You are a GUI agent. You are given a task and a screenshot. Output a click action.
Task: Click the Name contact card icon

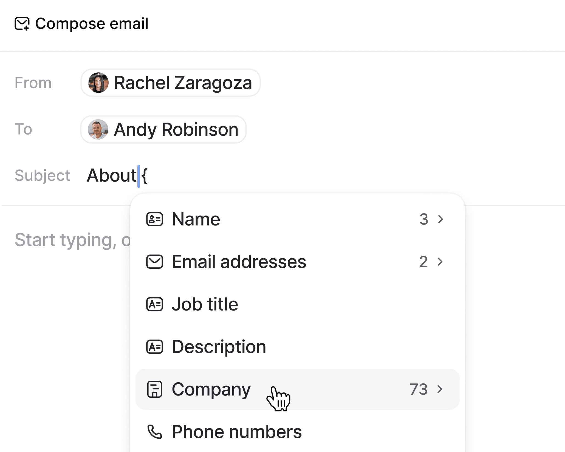point(154,219)
